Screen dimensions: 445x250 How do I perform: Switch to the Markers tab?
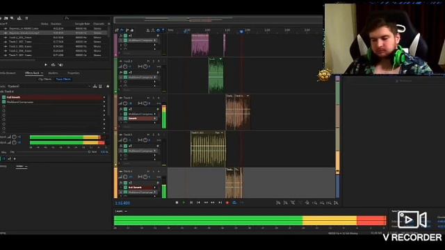click(53, 73)
